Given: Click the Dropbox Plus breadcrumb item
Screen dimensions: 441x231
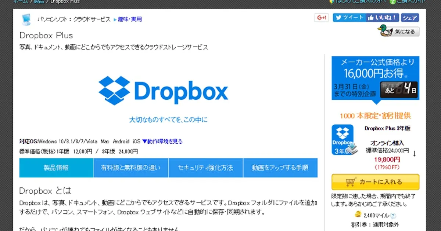Looking at the screenshot, I should click(65, 1).
